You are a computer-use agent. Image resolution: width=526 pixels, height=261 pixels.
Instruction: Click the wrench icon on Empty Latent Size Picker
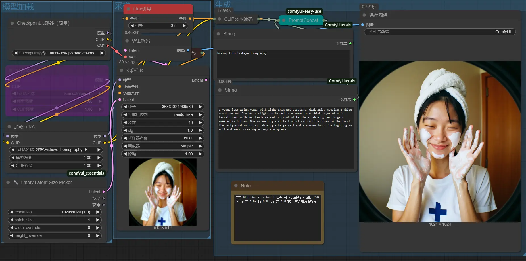(x=16, y=182)
